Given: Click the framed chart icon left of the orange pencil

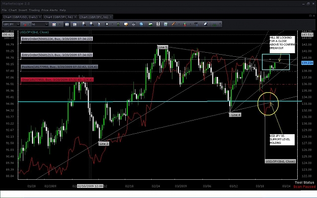Looking at the screenshot, I should (x=166, y=24).
